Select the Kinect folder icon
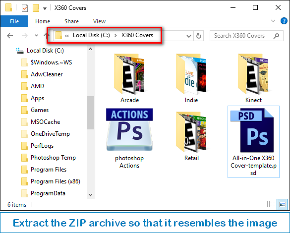 [x=253, y=74]
